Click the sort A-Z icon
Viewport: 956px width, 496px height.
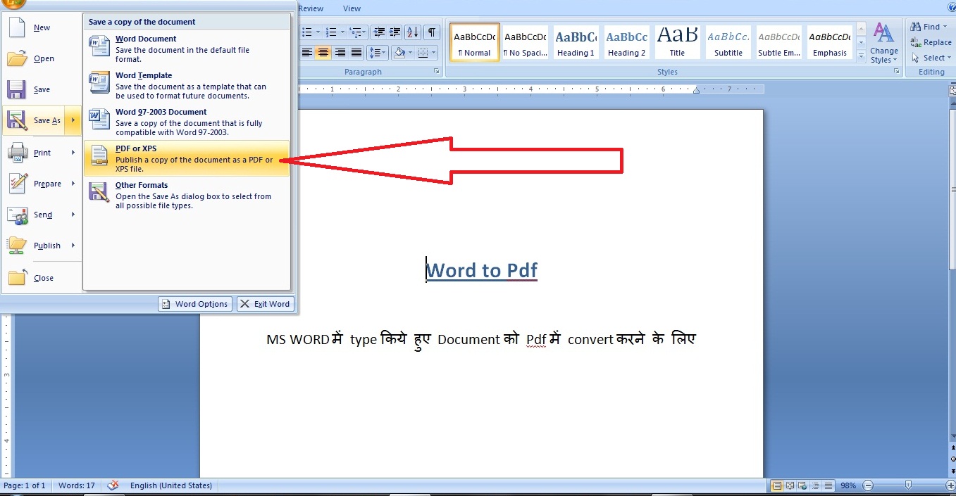(x=413, y=32)
